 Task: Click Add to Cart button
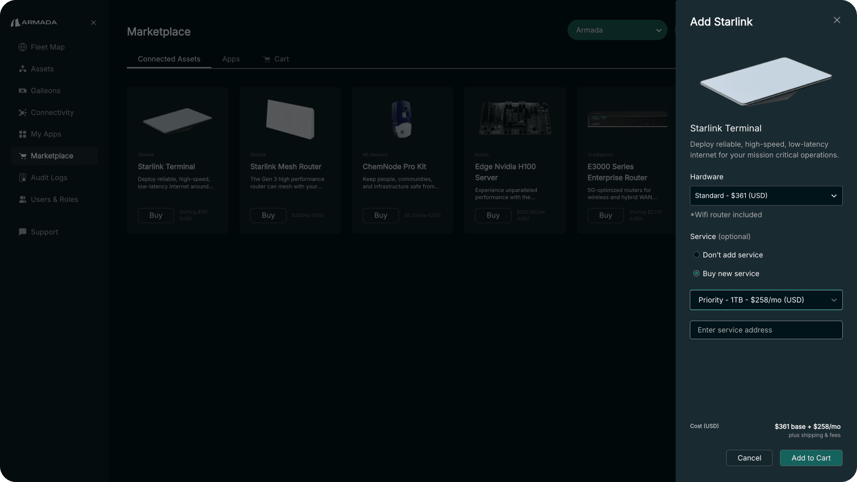pyautogui.click(x=811, y=458)
